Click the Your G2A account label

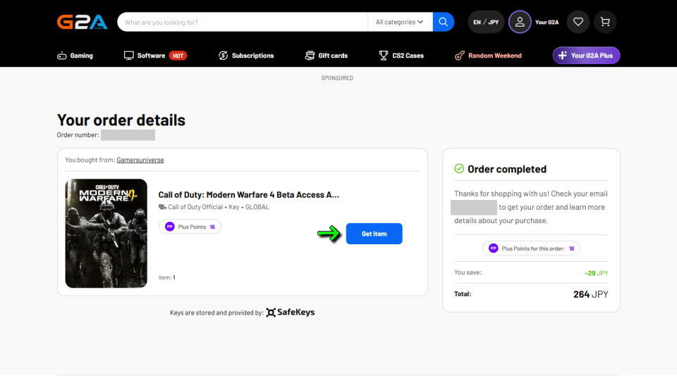pos(547,22)
